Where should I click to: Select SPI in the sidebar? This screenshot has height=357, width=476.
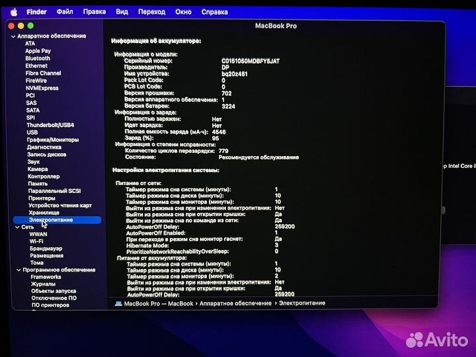[x=30, y=118]
